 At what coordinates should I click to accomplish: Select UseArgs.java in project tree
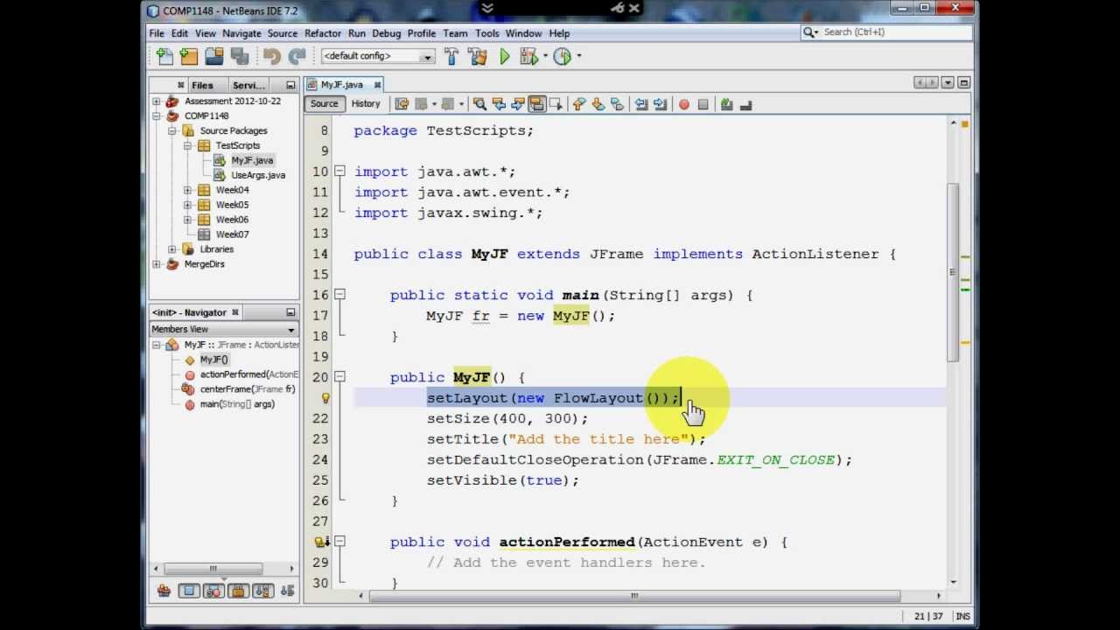coord(257,175)
